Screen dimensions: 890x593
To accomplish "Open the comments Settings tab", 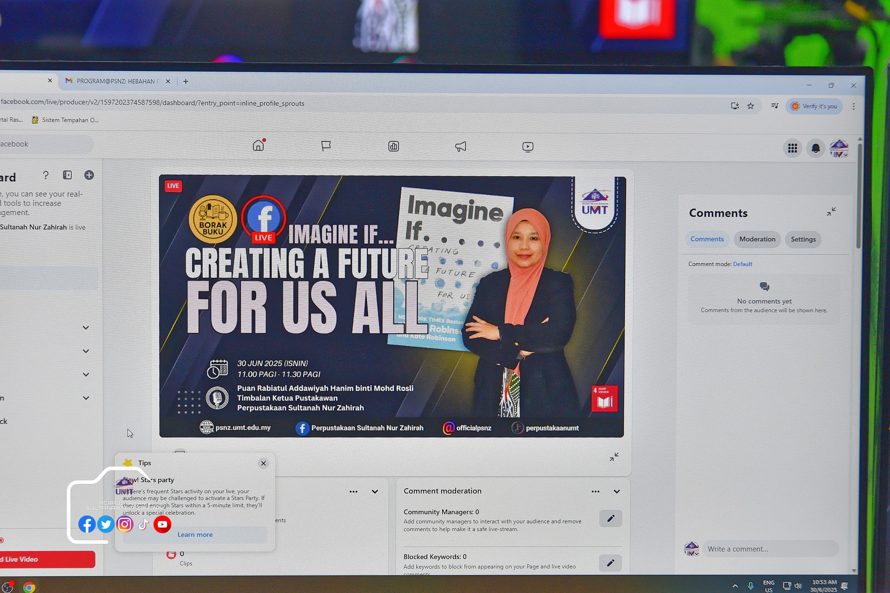I will coord(803,239).
